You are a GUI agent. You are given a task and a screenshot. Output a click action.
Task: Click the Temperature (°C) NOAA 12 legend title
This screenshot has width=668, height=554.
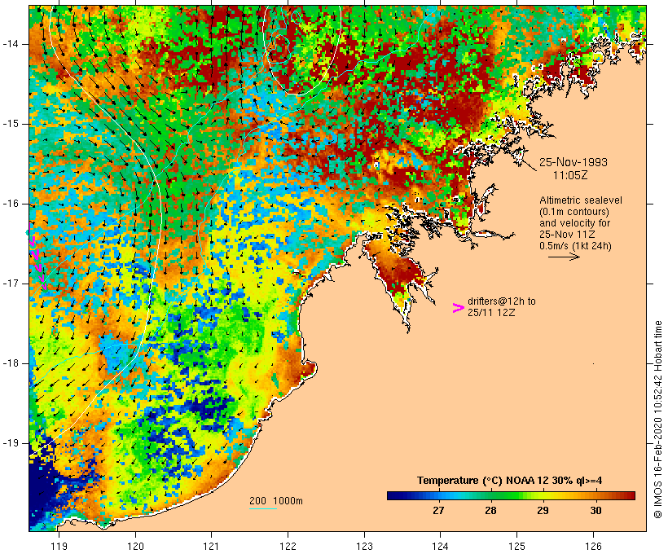[x=511, y=480]
